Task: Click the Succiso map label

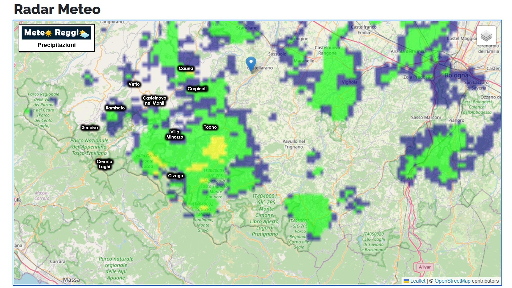Action: [x=90, y=128]
